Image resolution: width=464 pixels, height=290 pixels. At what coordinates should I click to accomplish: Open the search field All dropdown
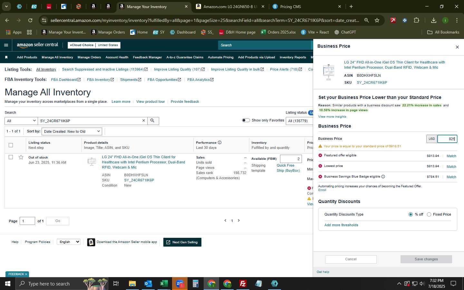tap(21, 121)
